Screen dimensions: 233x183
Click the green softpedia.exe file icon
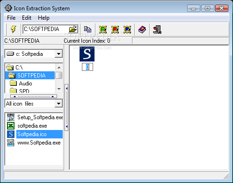tap(11, 126)
